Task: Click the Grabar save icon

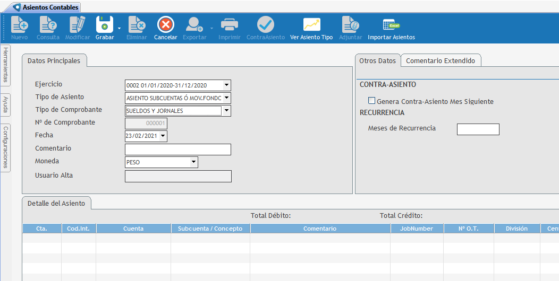Action: [x=105, y=25]
